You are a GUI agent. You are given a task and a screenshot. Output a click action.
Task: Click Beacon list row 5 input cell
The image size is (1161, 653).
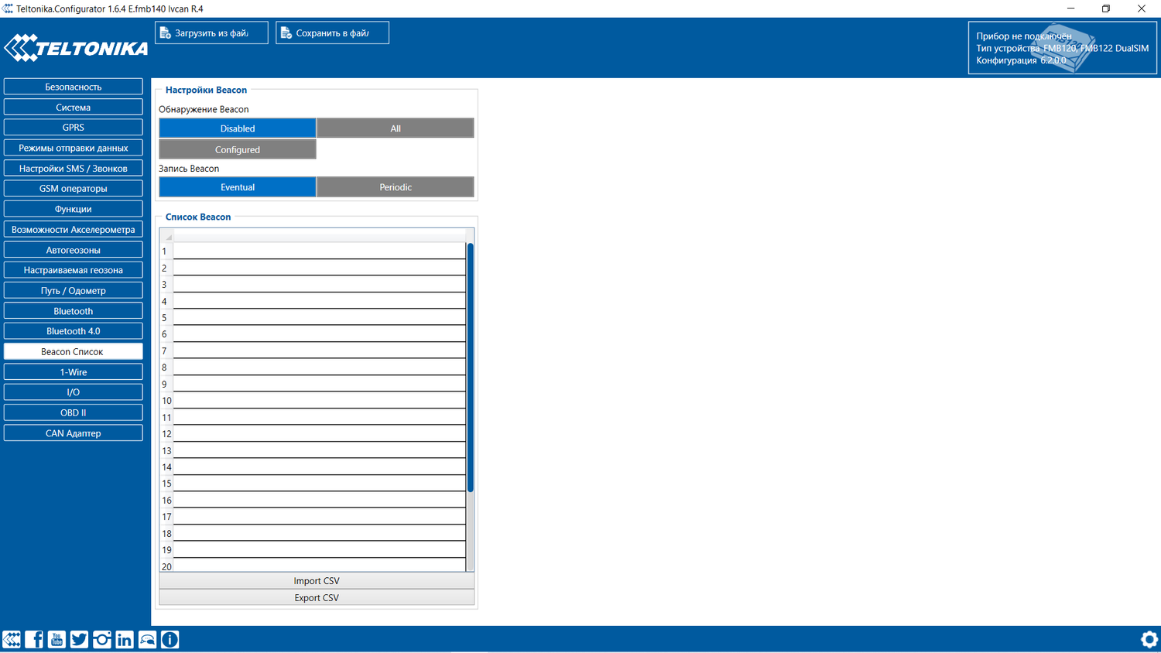tap(320, 317)
